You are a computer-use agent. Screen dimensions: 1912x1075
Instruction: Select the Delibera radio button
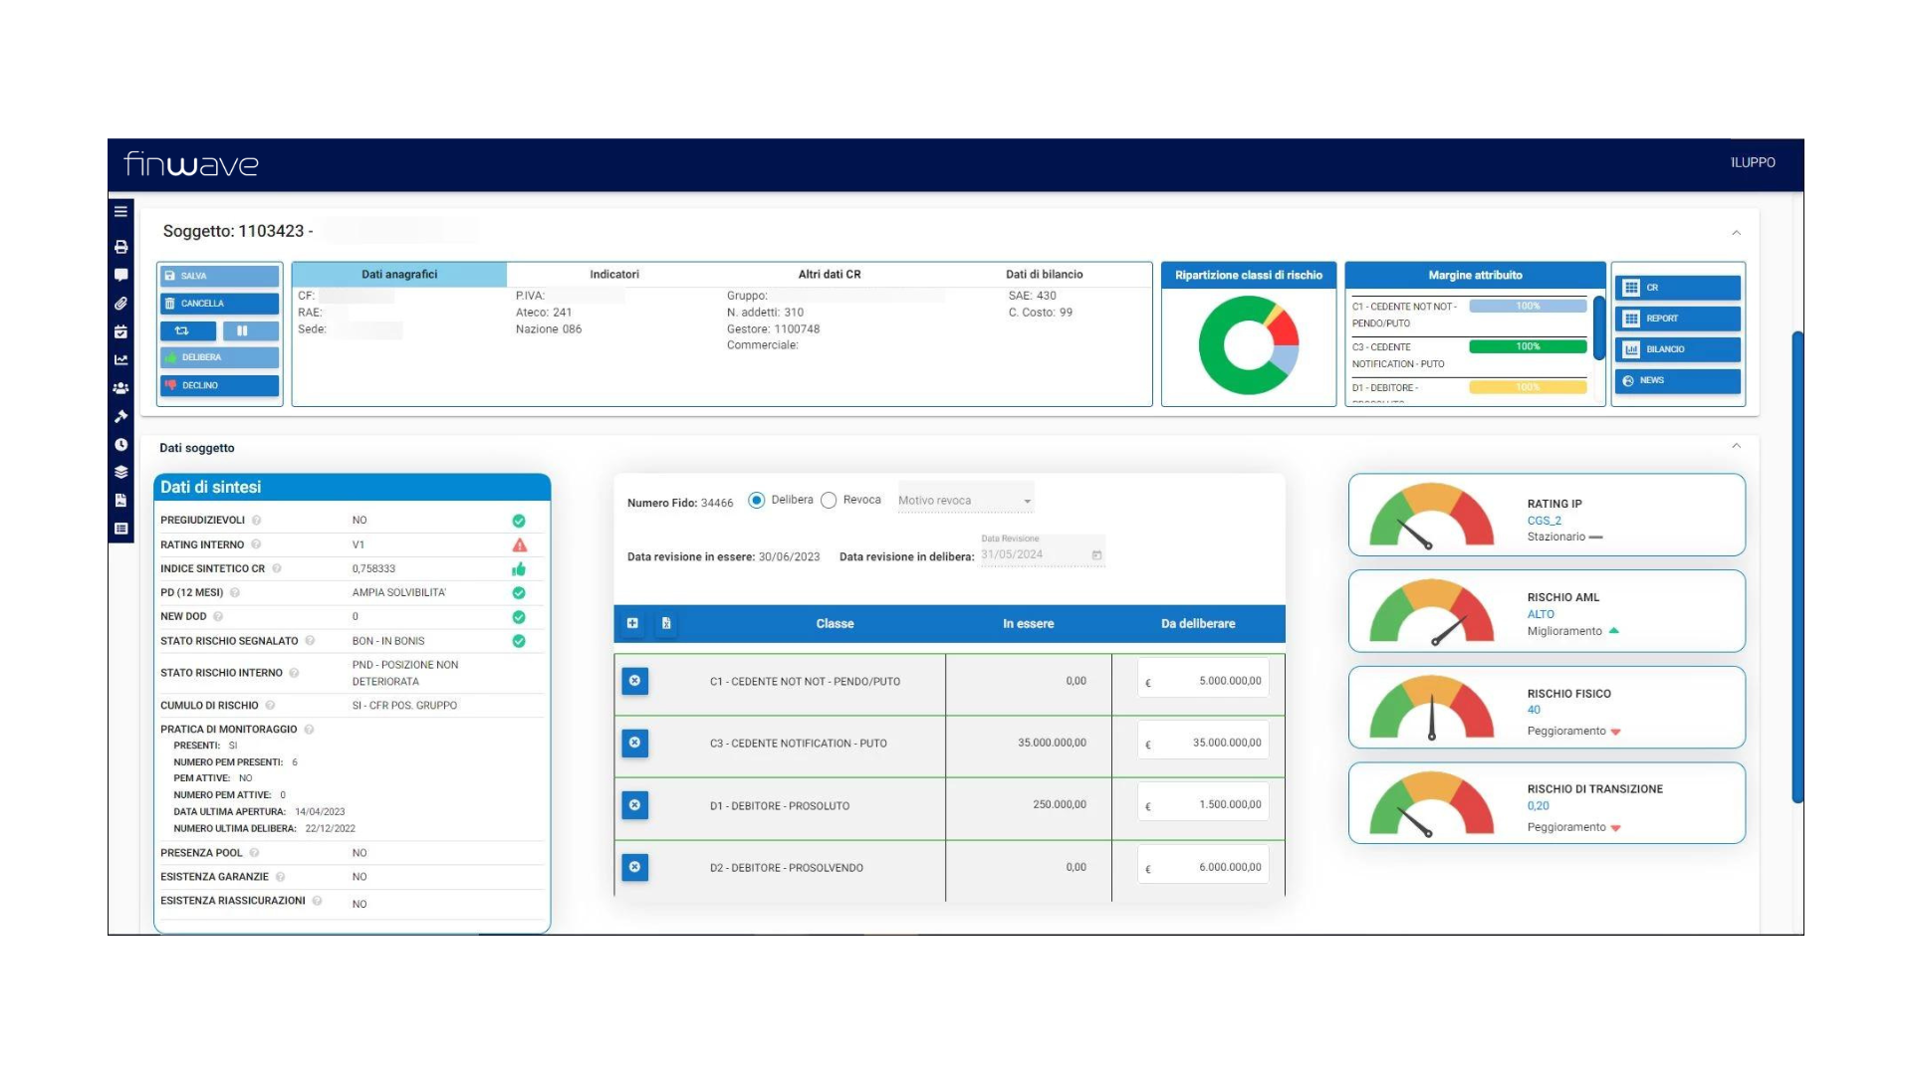click(x=758, y=500)
